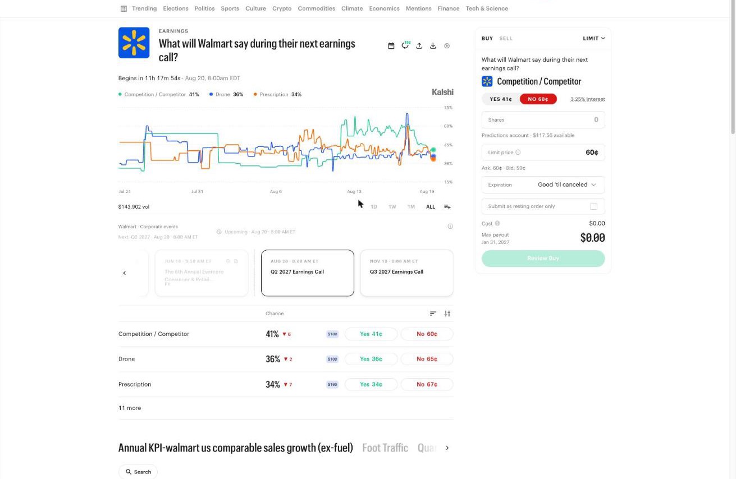Screen dimensions: 736x479
Task: Expand the 11 more outcomes list
Action: (130, 408)
